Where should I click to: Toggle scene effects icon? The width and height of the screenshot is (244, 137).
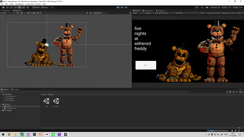click(x=28, y=13)
